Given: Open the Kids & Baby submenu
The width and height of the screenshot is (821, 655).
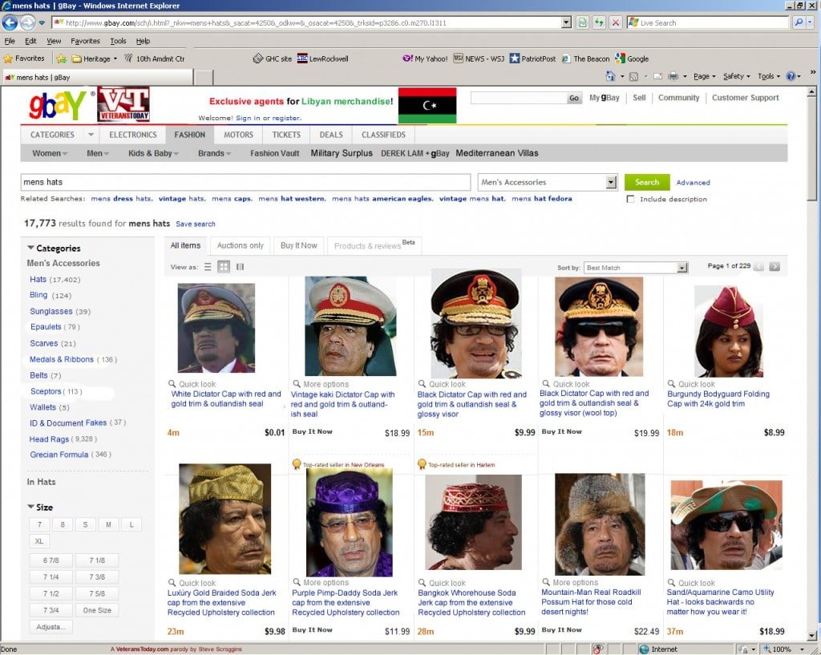Looking at the screenshot, I should [153, 153].
